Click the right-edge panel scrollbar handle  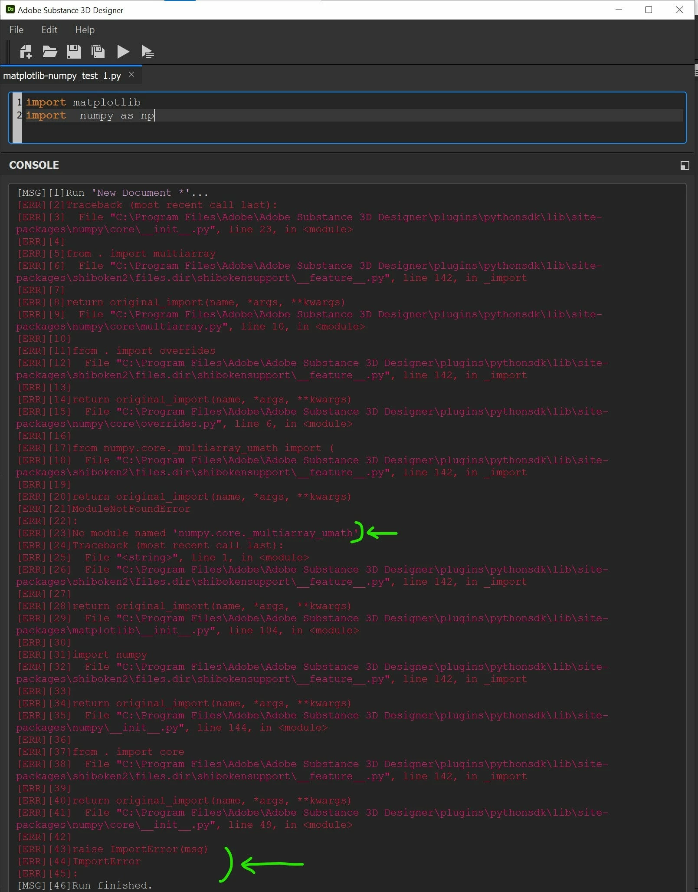coord(696,71)
